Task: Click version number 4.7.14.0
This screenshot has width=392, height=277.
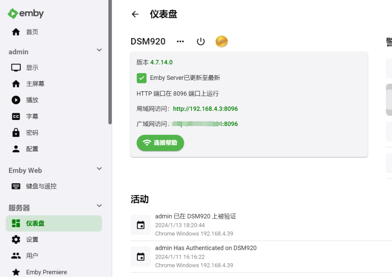Action: coord(161,62)
